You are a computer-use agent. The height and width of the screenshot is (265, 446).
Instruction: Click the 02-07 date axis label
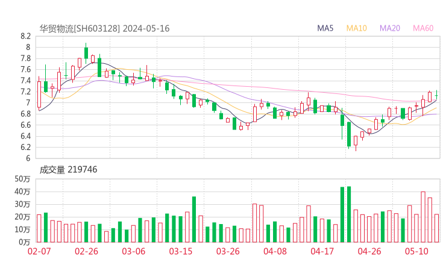[39, 251]
